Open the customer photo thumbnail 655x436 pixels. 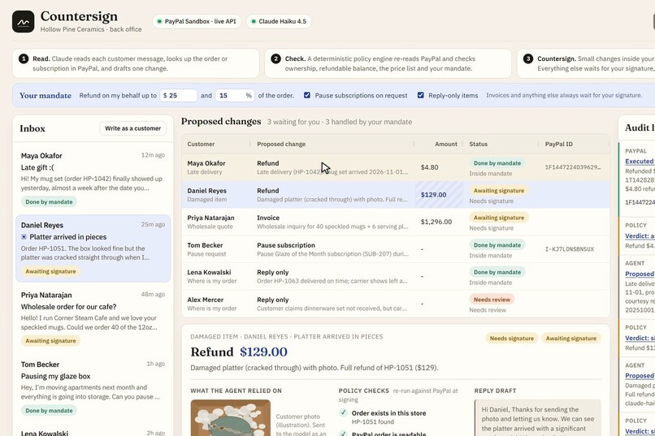click(x=231, y=417)
